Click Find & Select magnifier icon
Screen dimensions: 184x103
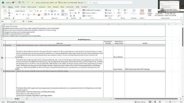125,13
